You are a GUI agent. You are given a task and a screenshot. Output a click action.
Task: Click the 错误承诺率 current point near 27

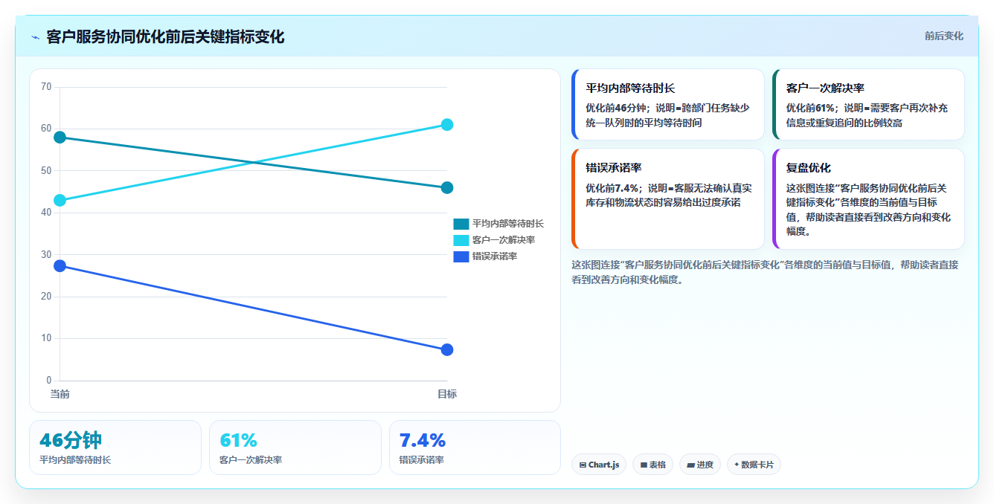(60, 265)
